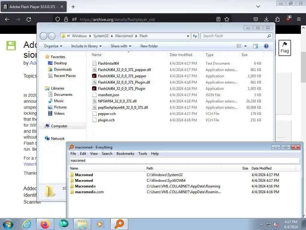The image size is (306, 230).
Task: Open Firefox downloads panel
Action: point(266,19)
